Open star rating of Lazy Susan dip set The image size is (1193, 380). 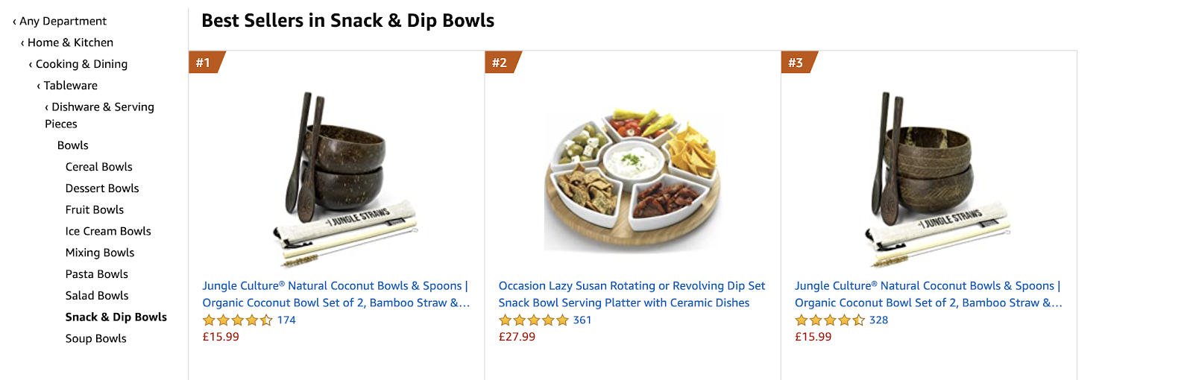click(x=534, y=320)
